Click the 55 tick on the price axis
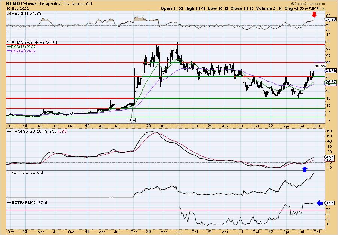338x235 pixels. [x=329, y=41]
